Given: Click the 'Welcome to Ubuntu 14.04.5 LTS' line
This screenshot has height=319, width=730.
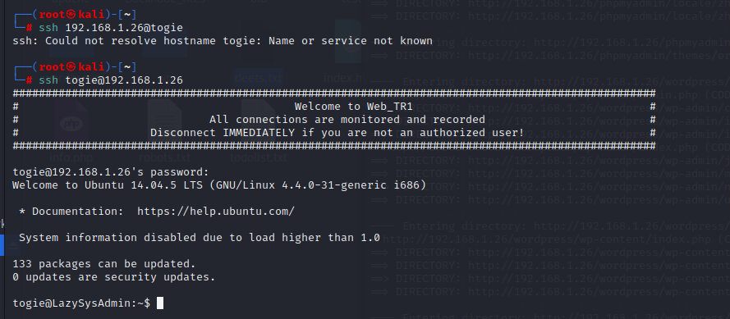Looking at the screenshot, I should (219, 185).
